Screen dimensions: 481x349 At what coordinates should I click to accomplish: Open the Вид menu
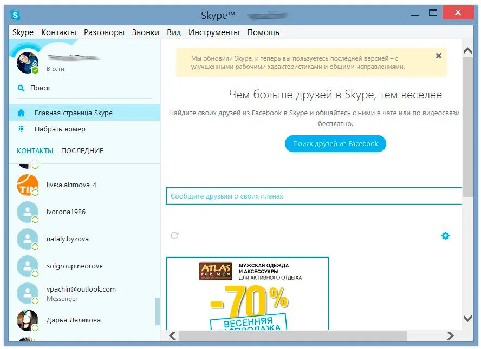pyautogui.click(x=174, y=32)
